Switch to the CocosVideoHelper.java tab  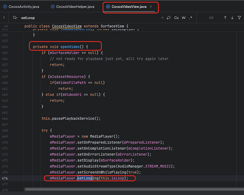tap(73, 7)
